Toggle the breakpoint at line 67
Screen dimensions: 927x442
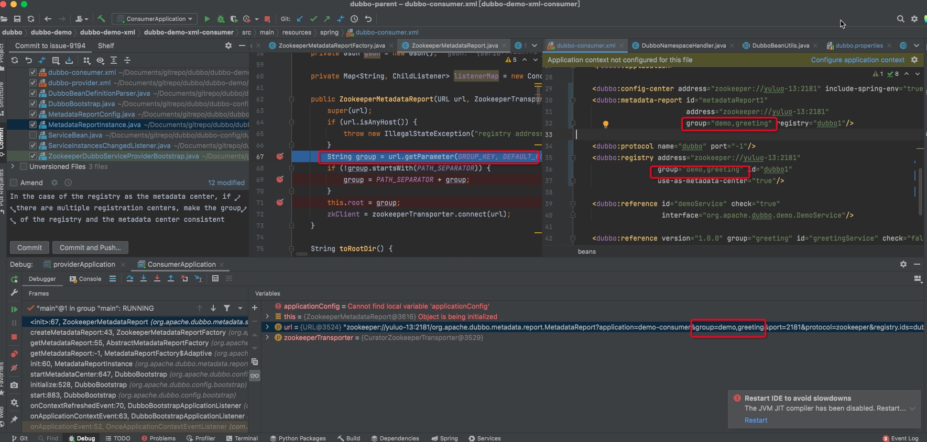[280, 156]
